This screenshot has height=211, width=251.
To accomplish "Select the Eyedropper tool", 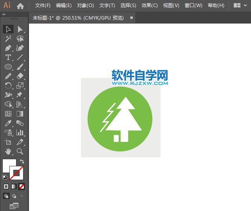I will pos(8,123).
